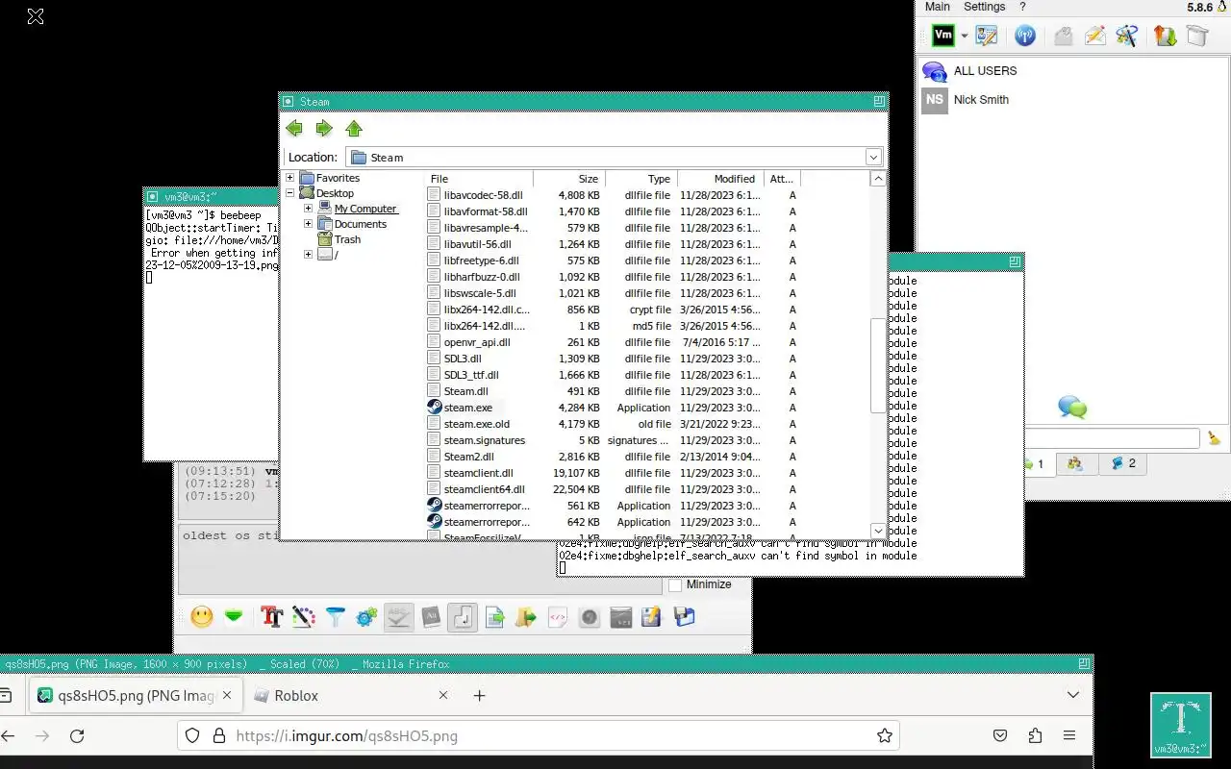Screen dimensions: 1231x769
Task: Toggle the spell check ABC icon
Action: click(398, 617)
